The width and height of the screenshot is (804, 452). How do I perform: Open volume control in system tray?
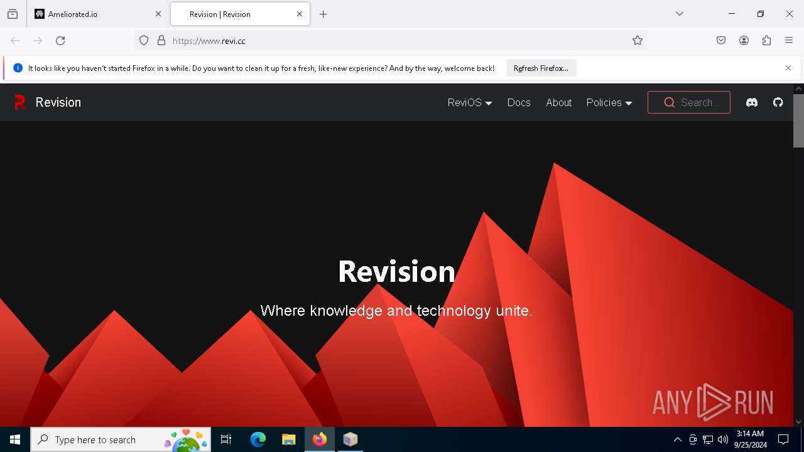click(723, 439)
